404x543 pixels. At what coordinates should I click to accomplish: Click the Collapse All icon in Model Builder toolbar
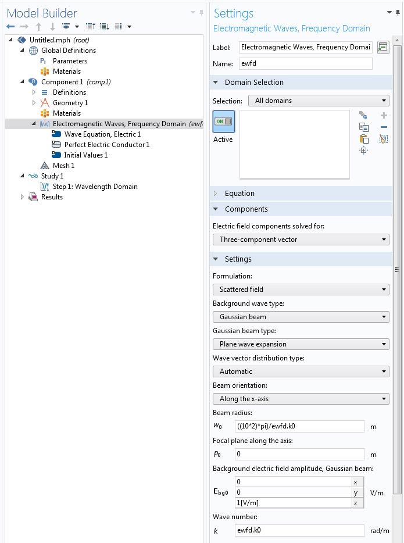90,27
